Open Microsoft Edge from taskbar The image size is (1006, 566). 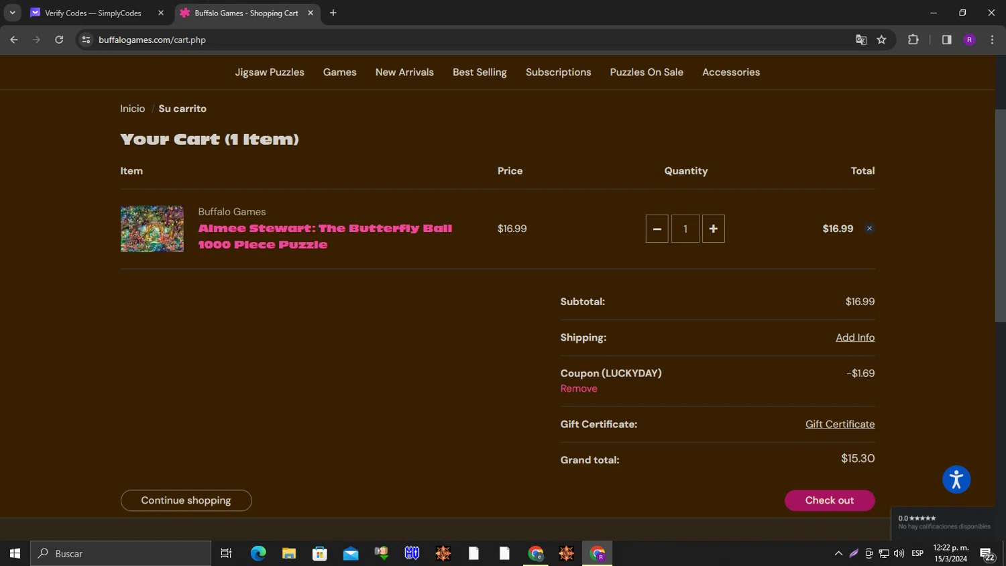(258, 553)
